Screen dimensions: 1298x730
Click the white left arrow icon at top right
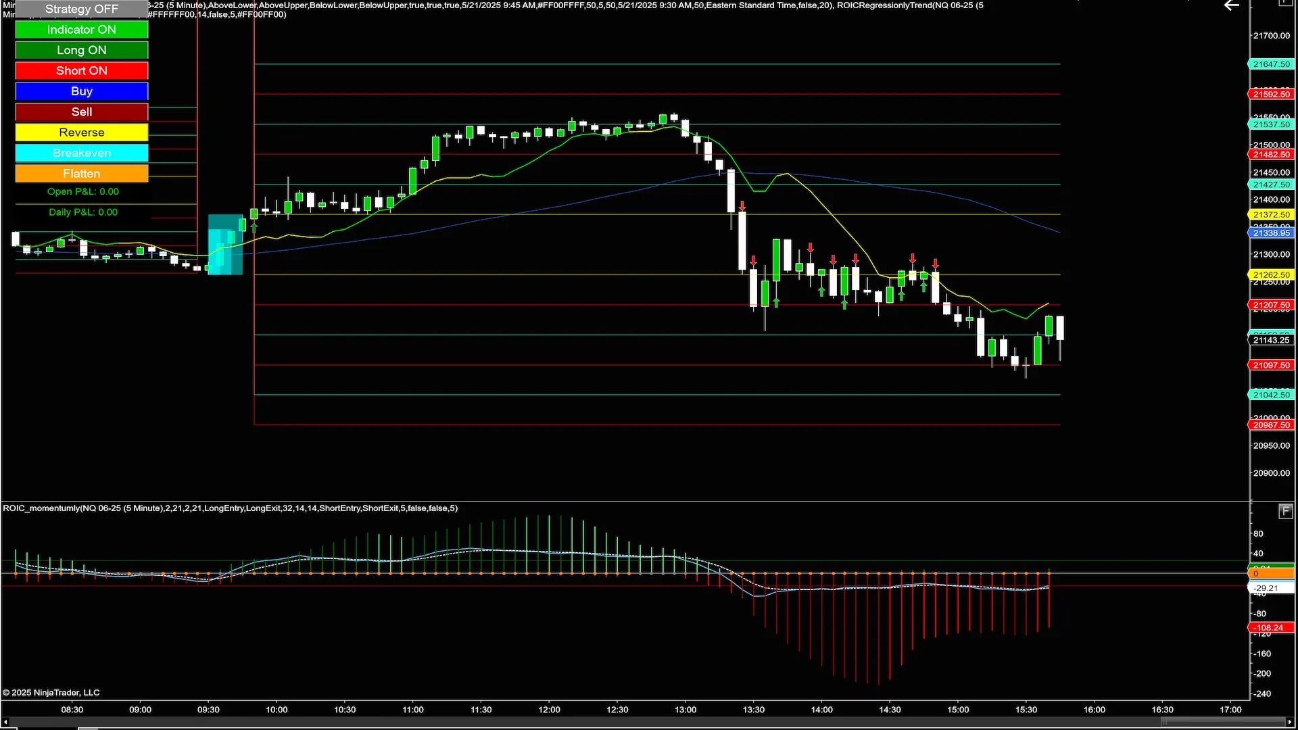(1232, 6)
